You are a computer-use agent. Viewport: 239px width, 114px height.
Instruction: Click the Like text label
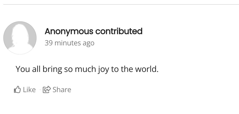pyautogui.click(x=29, y=90)
